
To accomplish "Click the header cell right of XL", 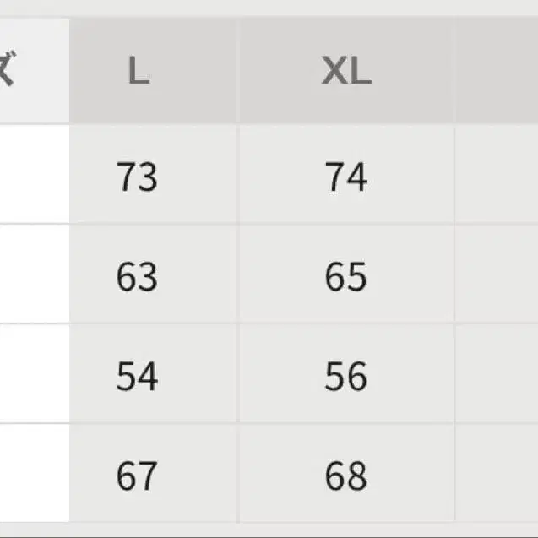I will [x=497, y=73].
